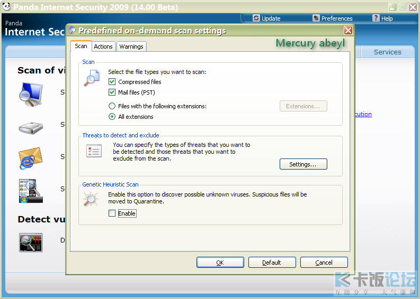Open the Help menu
420x299 pixels.
(387, 18)
